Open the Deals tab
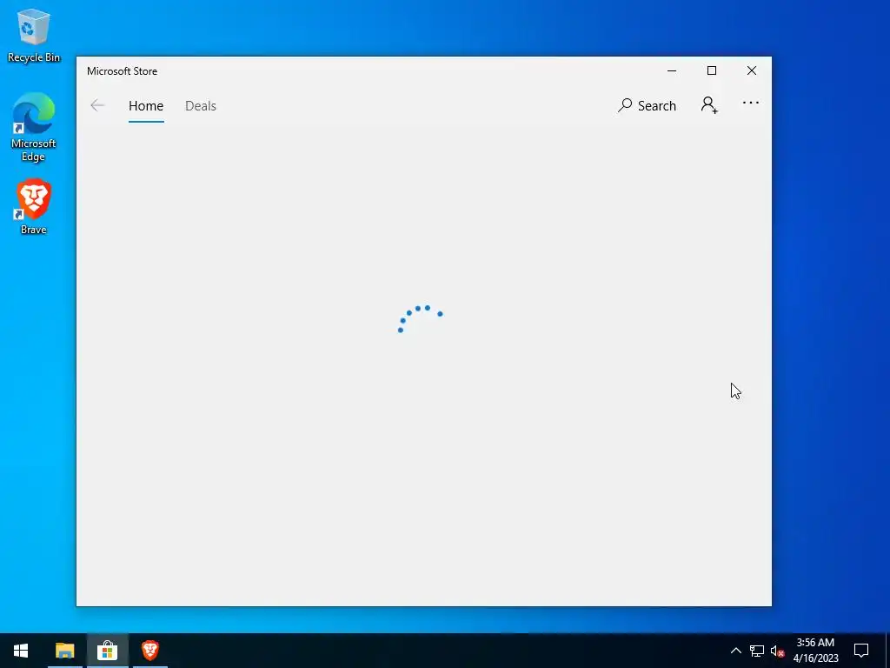 point(201,106)
